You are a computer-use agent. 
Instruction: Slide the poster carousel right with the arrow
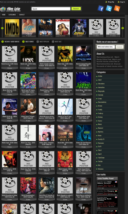pos(123,28)
